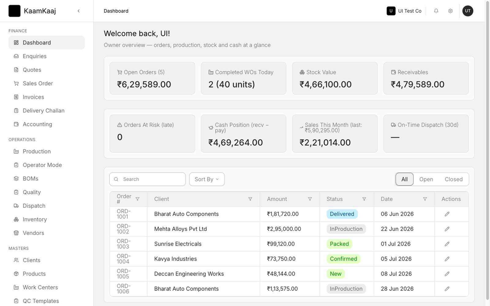Image resolution: width=490 pixels, height=306 pixels.
Task: Open settings gear in header
Action: click(450, 11)
